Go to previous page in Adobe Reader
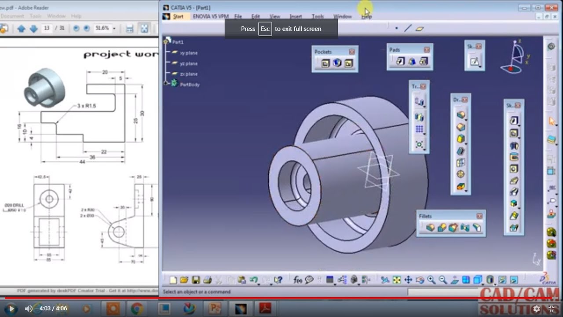Image resolution: width=563 pixels, height=317 pixels. pyautogui.click(x=21, y=29)
